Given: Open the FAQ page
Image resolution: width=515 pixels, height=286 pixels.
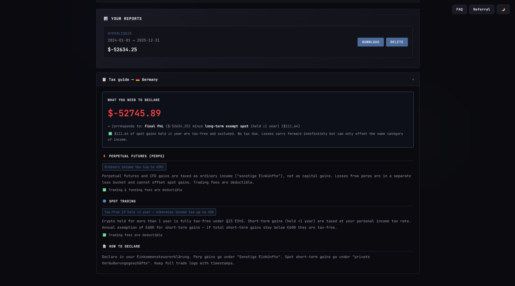Looking at the screenshot, I should tap(459, 9).
